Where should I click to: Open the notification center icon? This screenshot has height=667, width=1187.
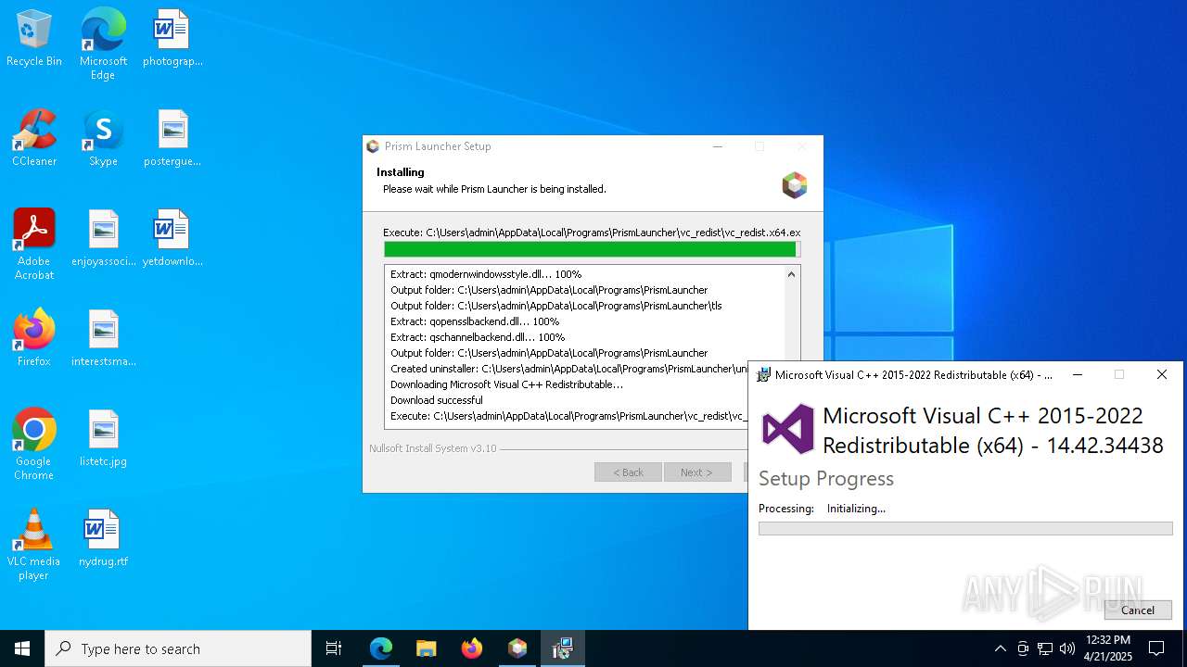pos(1156,648)
